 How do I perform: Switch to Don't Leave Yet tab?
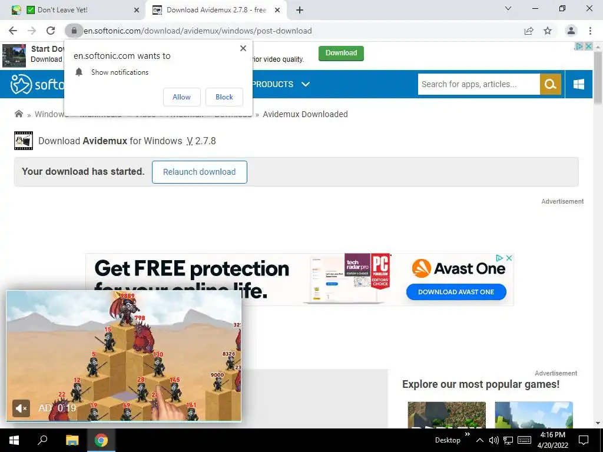(x=73, y=10)
